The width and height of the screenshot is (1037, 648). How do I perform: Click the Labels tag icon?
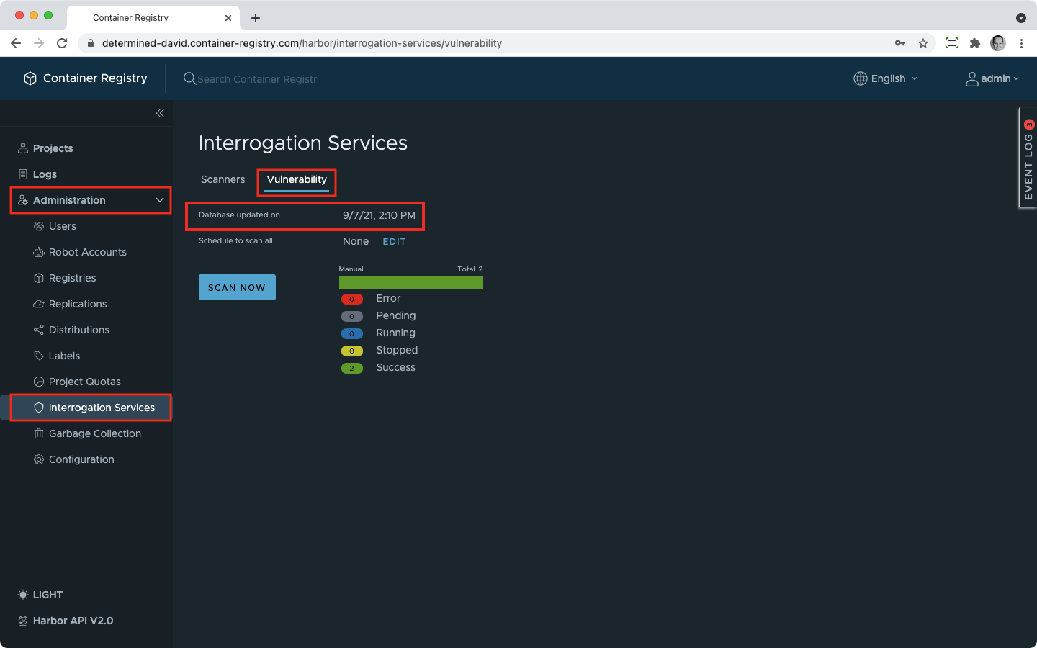[39, 356]
